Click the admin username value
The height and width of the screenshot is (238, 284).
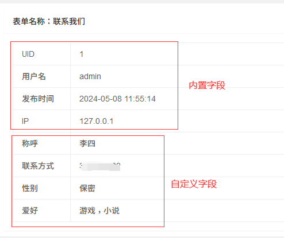90,76
